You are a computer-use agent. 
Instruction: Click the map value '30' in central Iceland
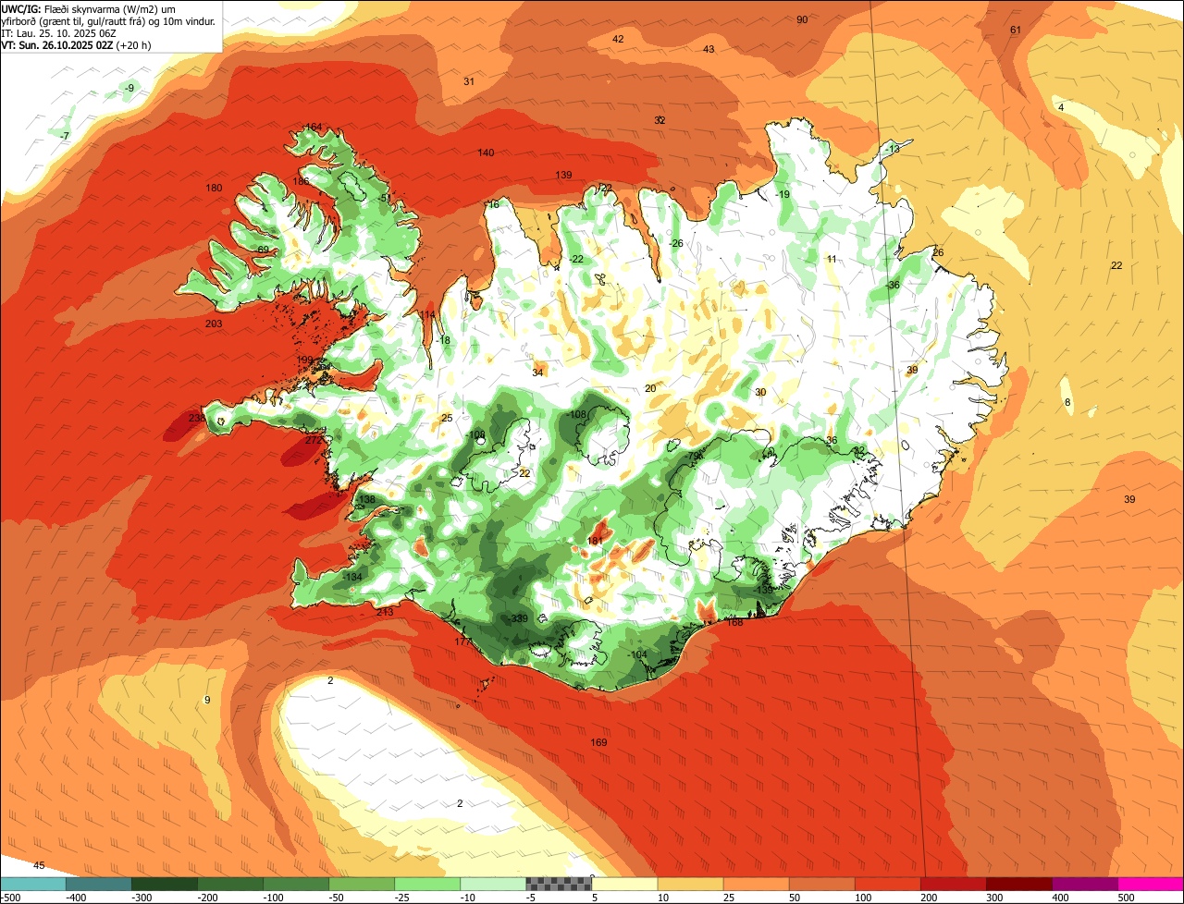[x=760, y=392]
